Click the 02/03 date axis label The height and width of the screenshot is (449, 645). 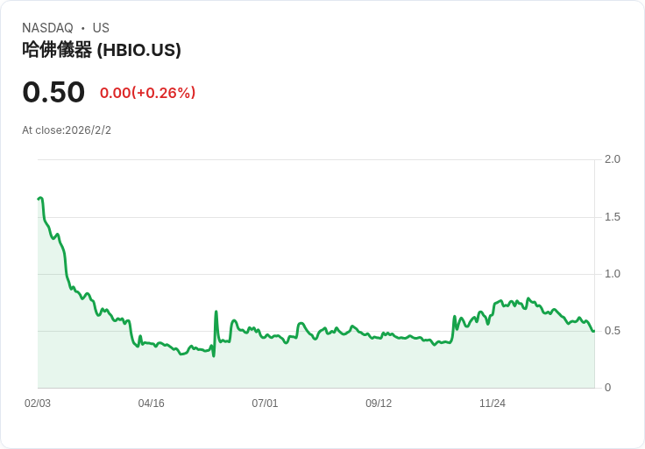[38, 403]
